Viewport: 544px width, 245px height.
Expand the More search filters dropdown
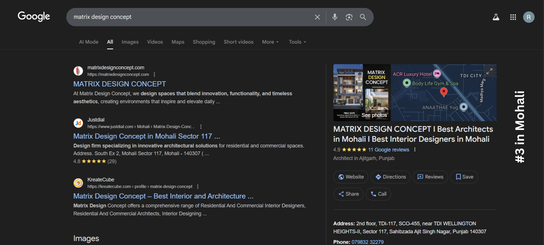pos(270,42)
